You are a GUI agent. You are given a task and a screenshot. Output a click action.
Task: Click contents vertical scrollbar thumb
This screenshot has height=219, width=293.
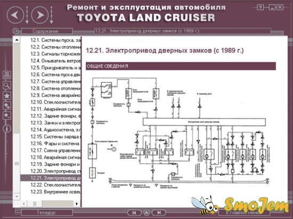click(x=17, y=164)
